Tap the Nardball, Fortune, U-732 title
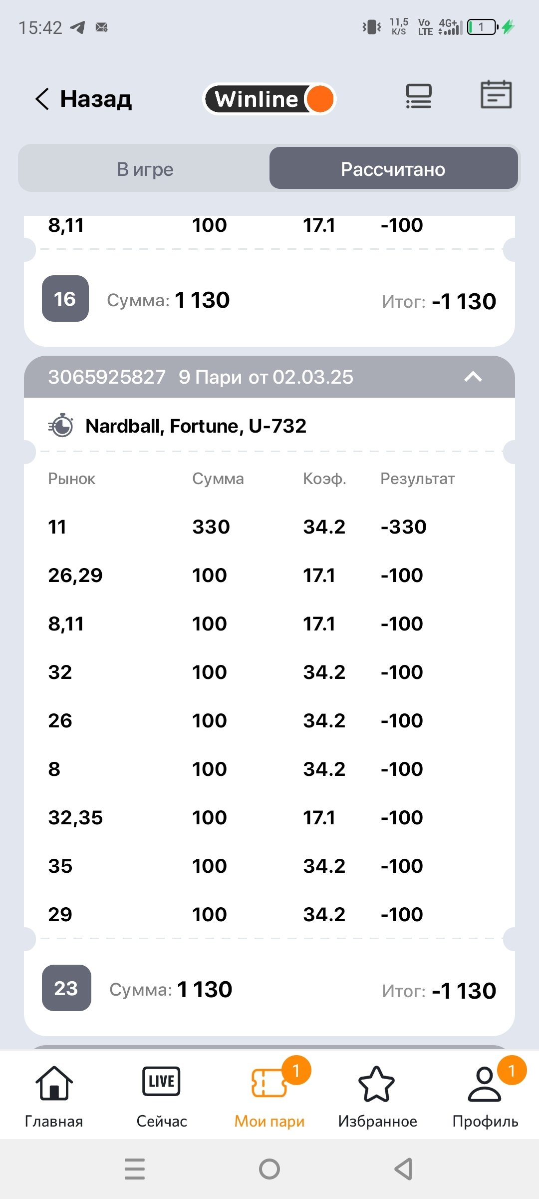 [196, 426]
